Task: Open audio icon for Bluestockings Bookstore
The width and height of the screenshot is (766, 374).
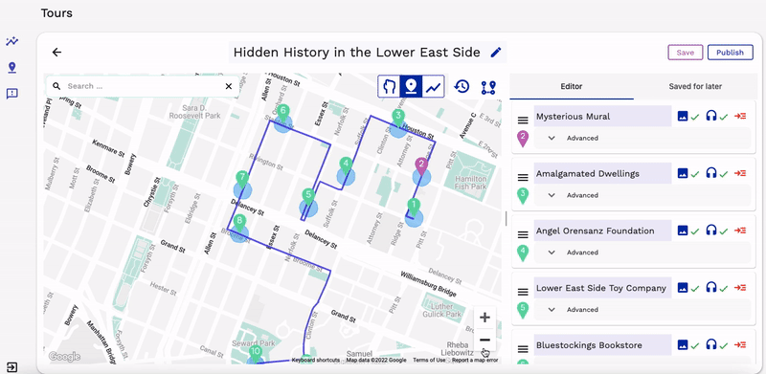Action: pos(710,345)
